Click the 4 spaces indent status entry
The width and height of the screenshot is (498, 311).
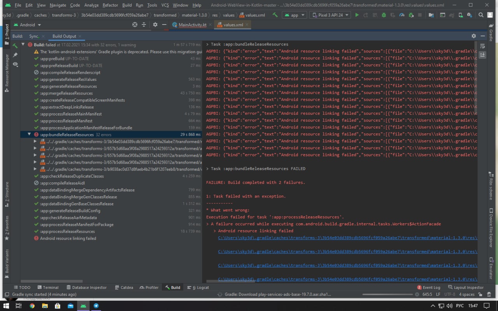tap(466, 294)
